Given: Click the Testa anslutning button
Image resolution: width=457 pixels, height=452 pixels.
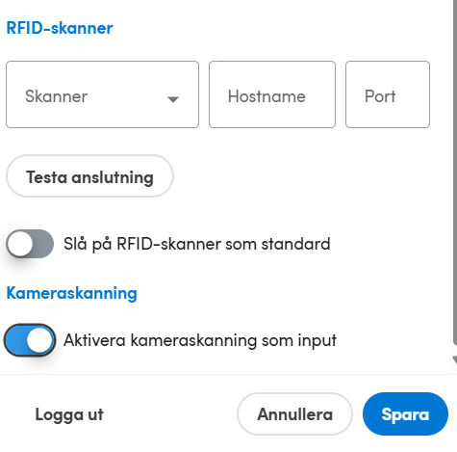Looking at the screenshot, I should [89, 176].
